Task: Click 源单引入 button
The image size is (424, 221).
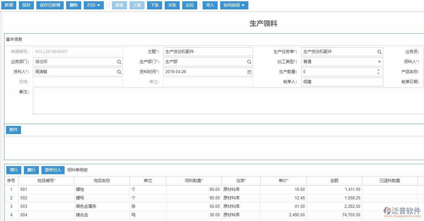Action: 53,170
